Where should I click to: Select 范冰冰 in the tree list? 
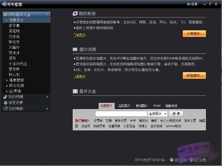click(x=14, y=53)
